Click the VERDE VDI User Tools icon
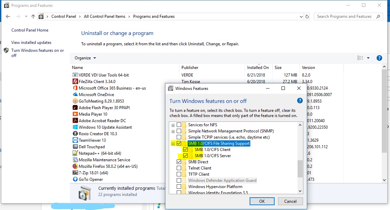 coord(75,75)
